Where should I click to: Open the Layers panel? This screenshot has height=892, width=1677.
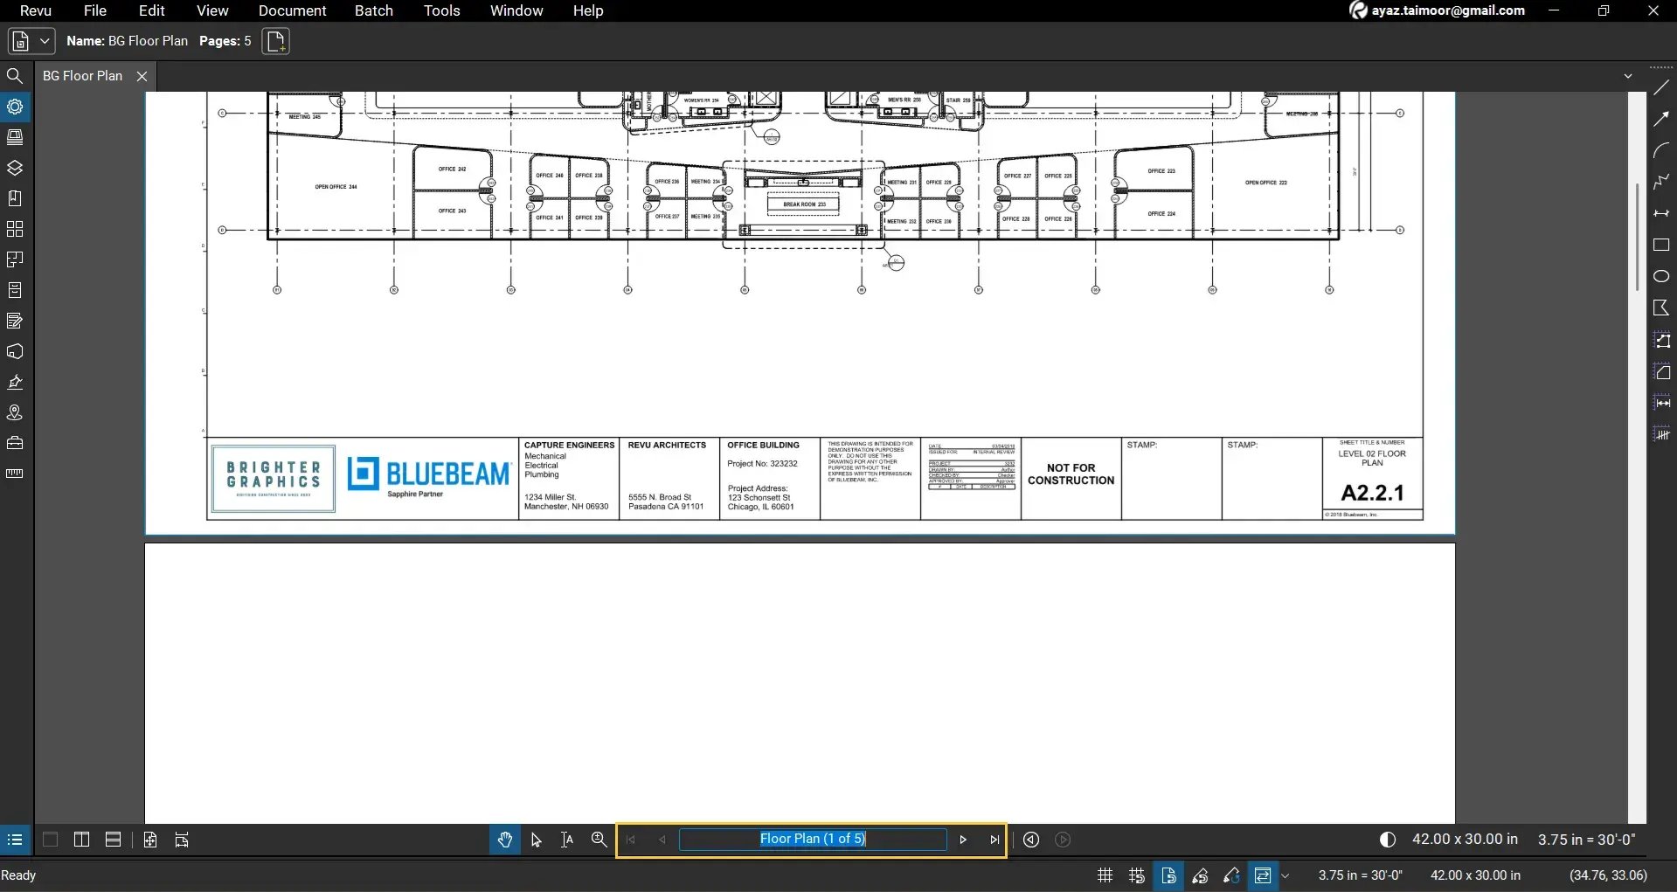(x=15, y=168)
